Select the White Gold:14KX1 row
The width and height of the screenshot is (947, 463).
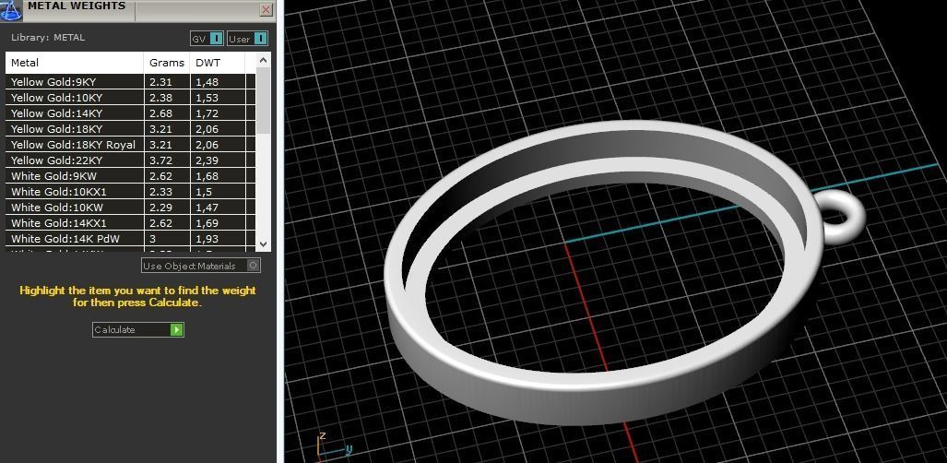point(130,223)
